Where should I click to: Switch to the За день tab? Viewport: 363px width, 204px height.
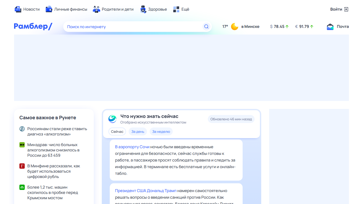[x=138, y=131]
